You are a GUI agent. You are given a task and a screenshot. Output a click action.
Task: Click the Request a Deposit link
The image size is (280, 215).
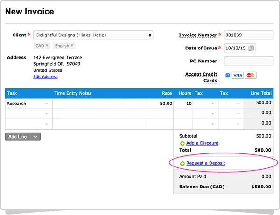pos(205,163)
